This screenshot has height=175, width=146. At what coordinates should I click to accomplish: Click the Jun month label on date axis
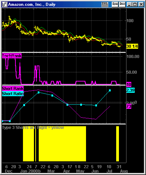pyautogui.click(x=95, y=171)
